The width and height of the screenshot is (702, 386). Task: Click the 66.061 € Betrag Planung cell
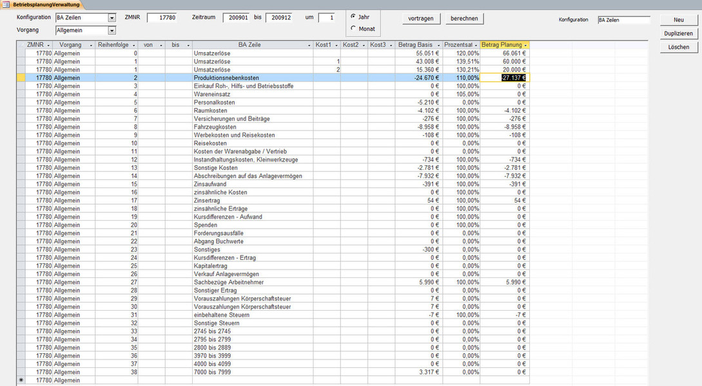505,53
